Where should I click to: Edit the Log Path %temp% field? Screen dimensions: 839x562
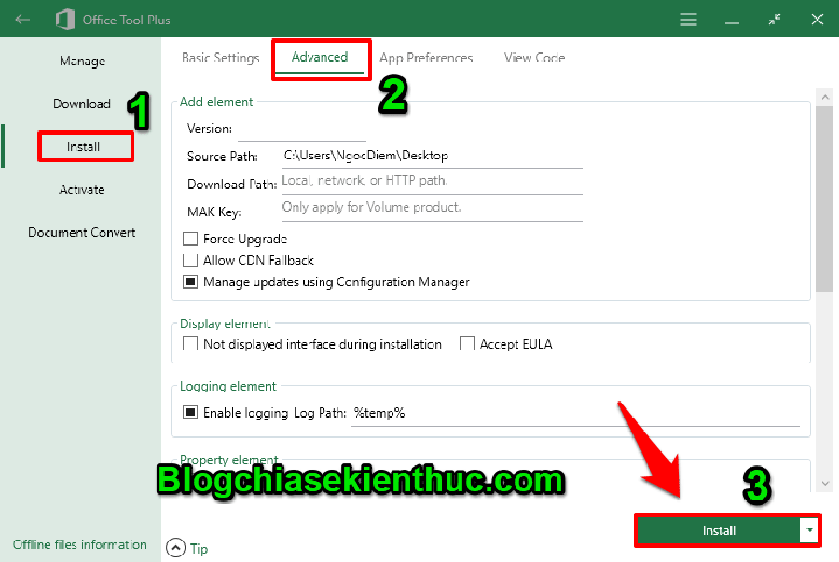click(x=575, y=414)
